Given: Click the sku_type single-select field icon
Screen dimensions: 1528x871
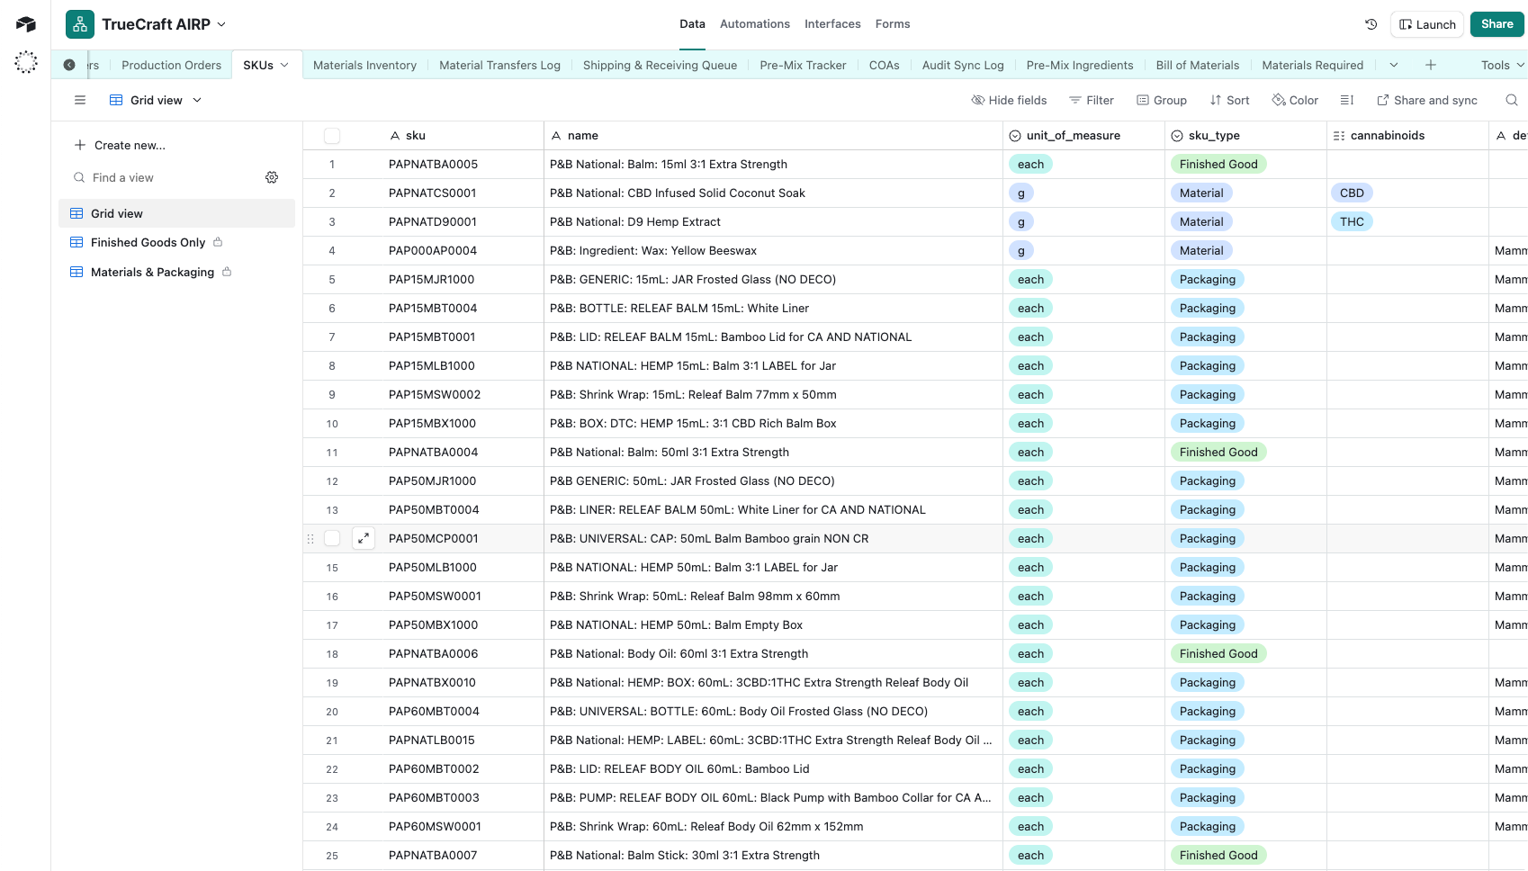Looking at the screenshot, I should coord(1177,136).
